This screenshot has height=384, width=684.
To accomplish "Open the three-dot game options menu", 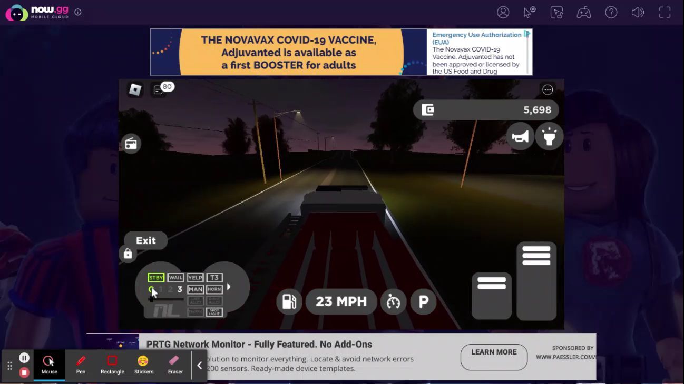I will (548, 90).
